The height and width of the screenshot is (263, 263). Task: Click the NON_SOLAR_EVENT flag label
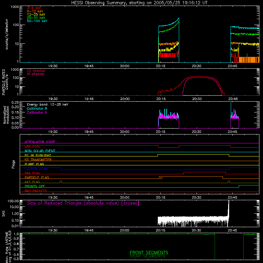click(x=40, y=151)
